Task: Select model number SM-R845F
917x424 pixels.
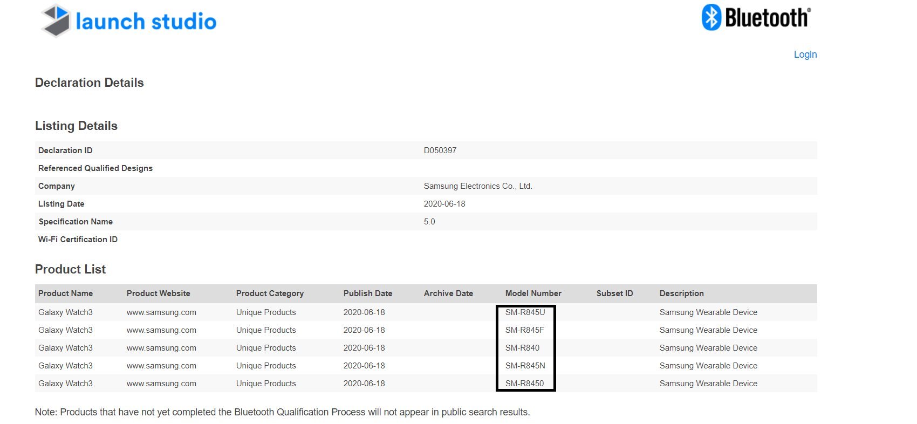Action: pyautogui.click(x=524, y=330)
